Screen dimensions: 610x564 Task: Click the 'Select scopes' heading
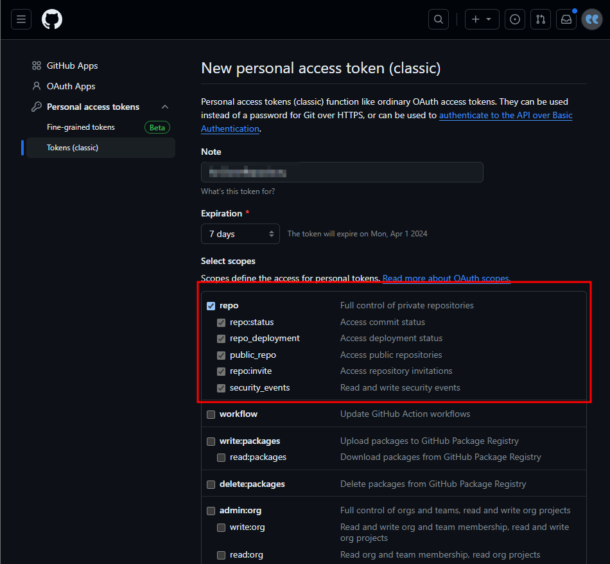coord(228,261)
